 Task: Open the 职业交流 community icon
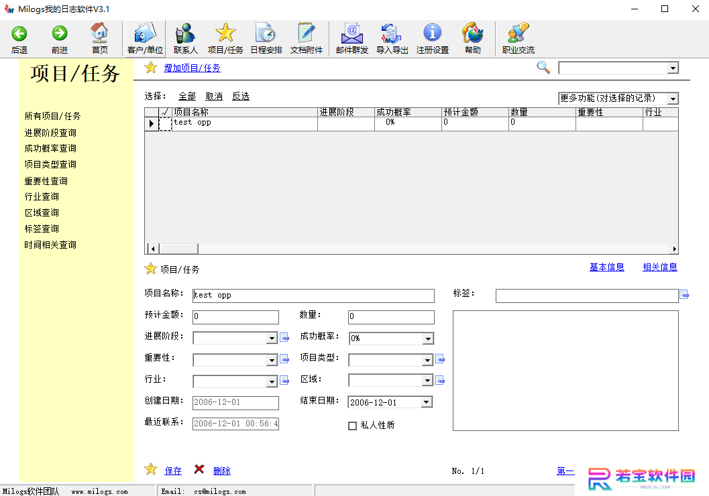pyautogui.click(x=519, y=33)
